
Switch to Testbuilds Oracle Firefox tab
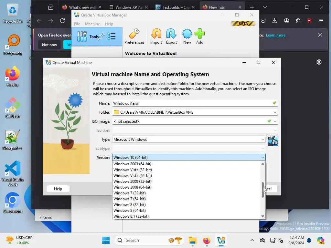coord(175,7)
